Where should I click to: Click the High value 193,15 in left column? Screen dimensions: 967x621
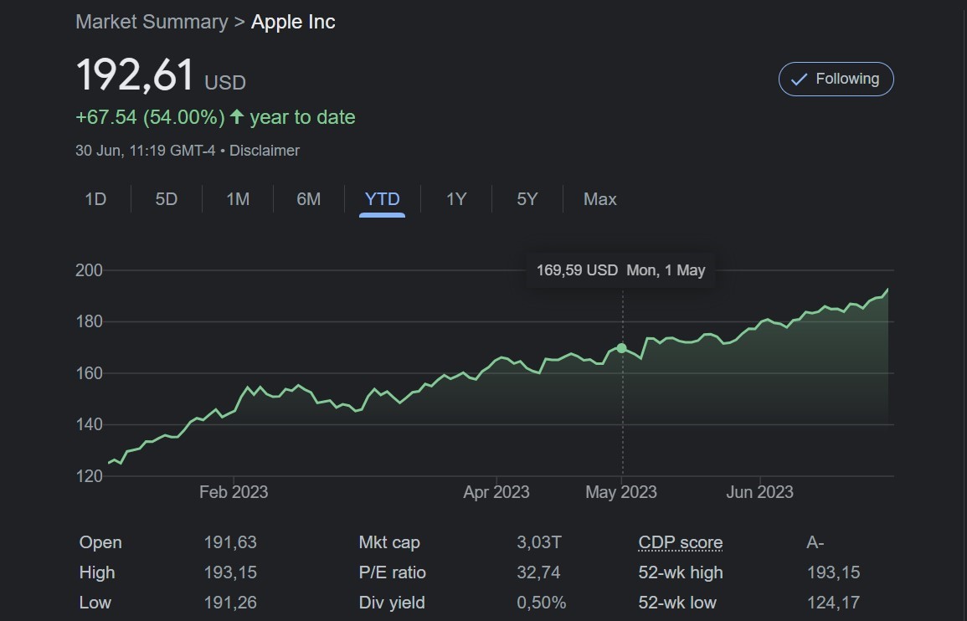pyautogui.click(x=230, y=572)
